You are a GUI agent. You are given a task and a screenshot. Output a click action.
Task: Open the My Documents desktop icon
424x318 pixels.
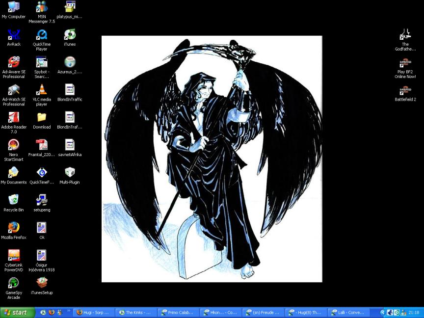(x=14, y=176)
